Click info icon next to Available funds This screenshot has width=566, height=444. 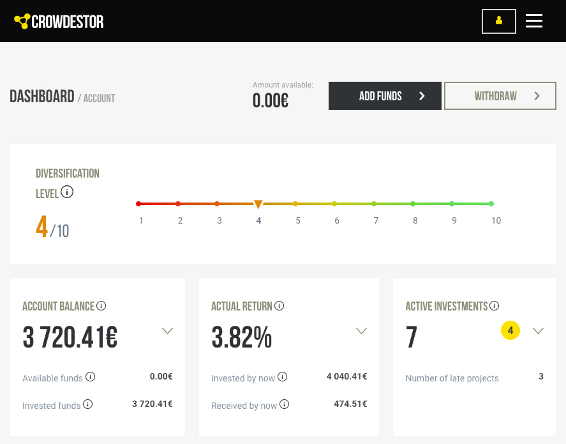[x=91, y=377]
